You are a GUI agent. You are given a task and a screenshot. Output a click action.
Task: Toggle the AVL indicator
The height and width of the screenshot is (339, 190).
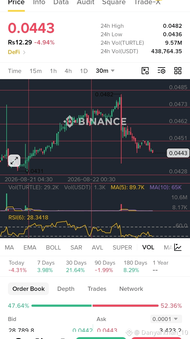tap(97, 247)
